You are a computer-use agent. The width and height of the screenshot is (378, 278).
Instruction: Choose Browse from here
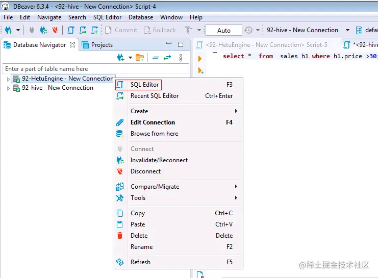(x=178, y=134)
